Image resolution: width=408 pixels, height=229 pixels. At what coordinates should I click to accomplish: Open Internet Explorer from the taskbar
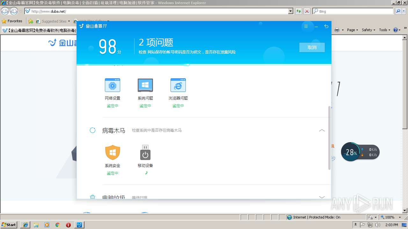click(25, 225)
